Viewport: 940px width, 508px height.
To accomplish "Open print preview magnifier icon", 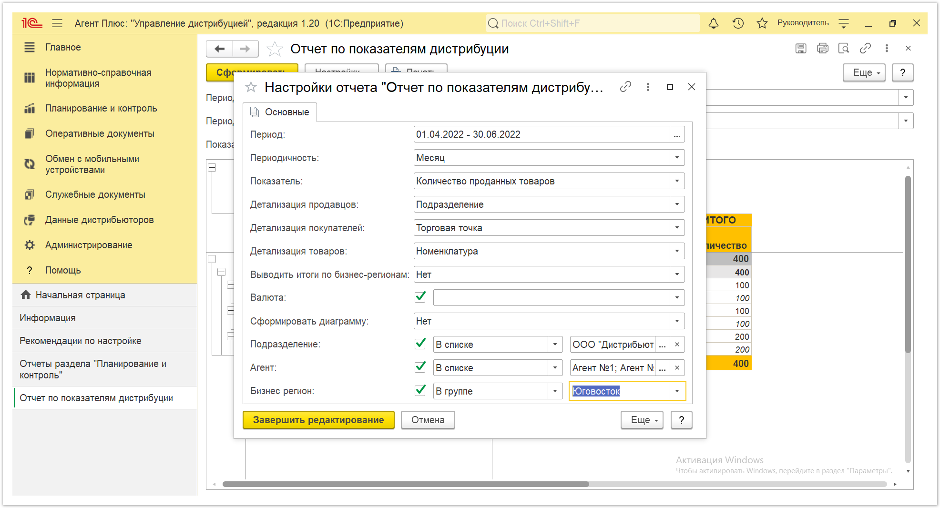I will coord(844,48).
